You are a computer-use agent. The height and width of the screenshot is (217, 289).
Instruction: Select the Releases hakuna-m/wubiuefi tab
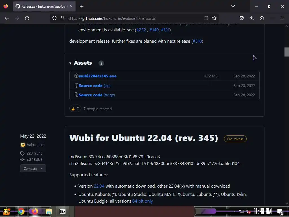[44, 6]
